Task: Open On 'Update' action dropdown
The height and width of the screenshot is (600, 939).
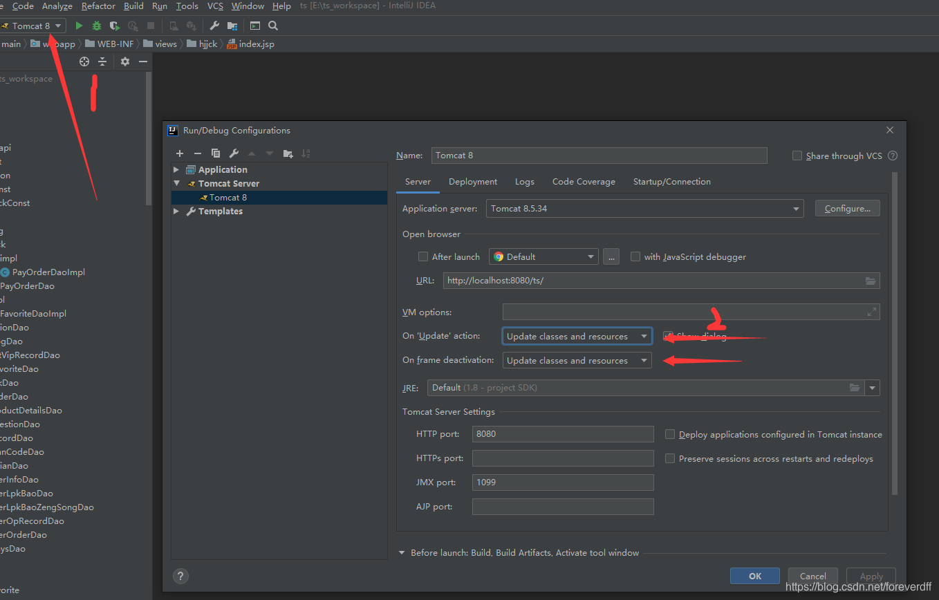Action: pos(577,336)
